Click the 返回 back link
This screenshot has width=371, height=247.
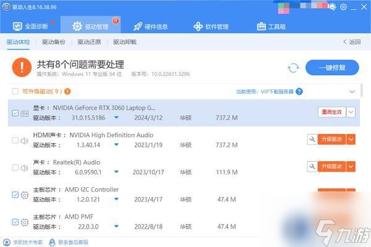coord(352,42)
